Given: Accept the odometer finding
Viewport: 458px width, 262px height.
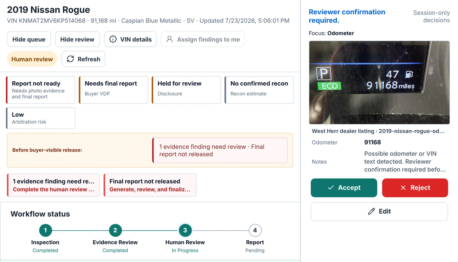Looking at the screenshot, I should coord(344,188).
